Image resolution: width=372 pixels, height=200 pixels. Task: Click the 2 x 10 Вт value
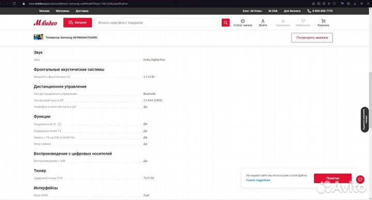point(149,77)
